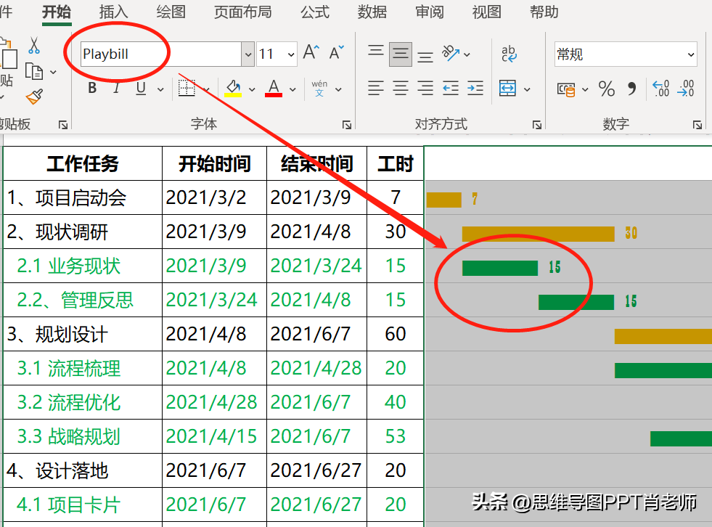
Task: Select the 2.1 业务现状 cell
Action: coord(83,266)
